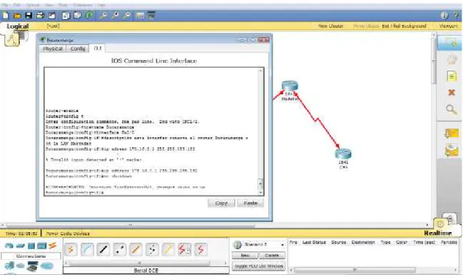Choose the Custom Made Devices category
The image size is (463, 277).
pyautogui.click(x=32, y=266)
